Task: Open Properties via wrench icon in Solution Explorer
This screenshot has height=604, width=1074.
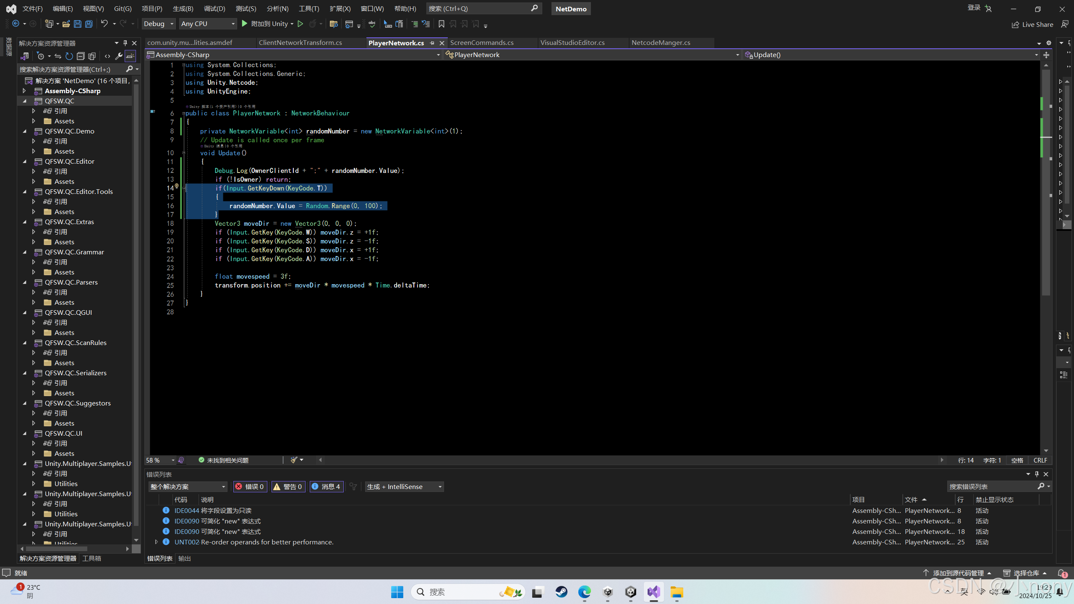Action: pyautogui.click(x=119, y=56)
